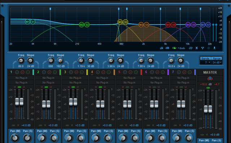
Task: Click band 4's number label
Action: click(92, 72)
